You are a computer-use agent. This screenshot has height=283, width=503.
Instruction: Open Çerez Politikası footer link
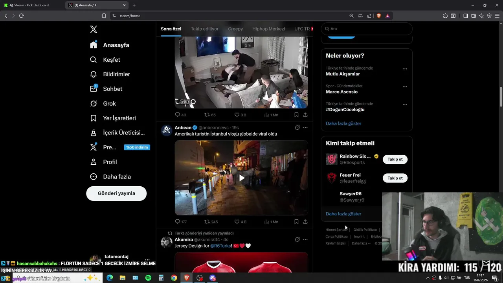(336, 237)
